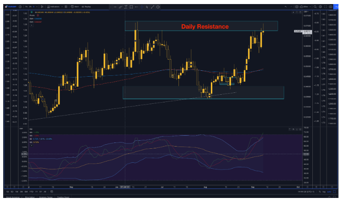The width and height of the screenshot is (343, 202).
Task: Select the 1h timeframe
Action: coord(27,7)
